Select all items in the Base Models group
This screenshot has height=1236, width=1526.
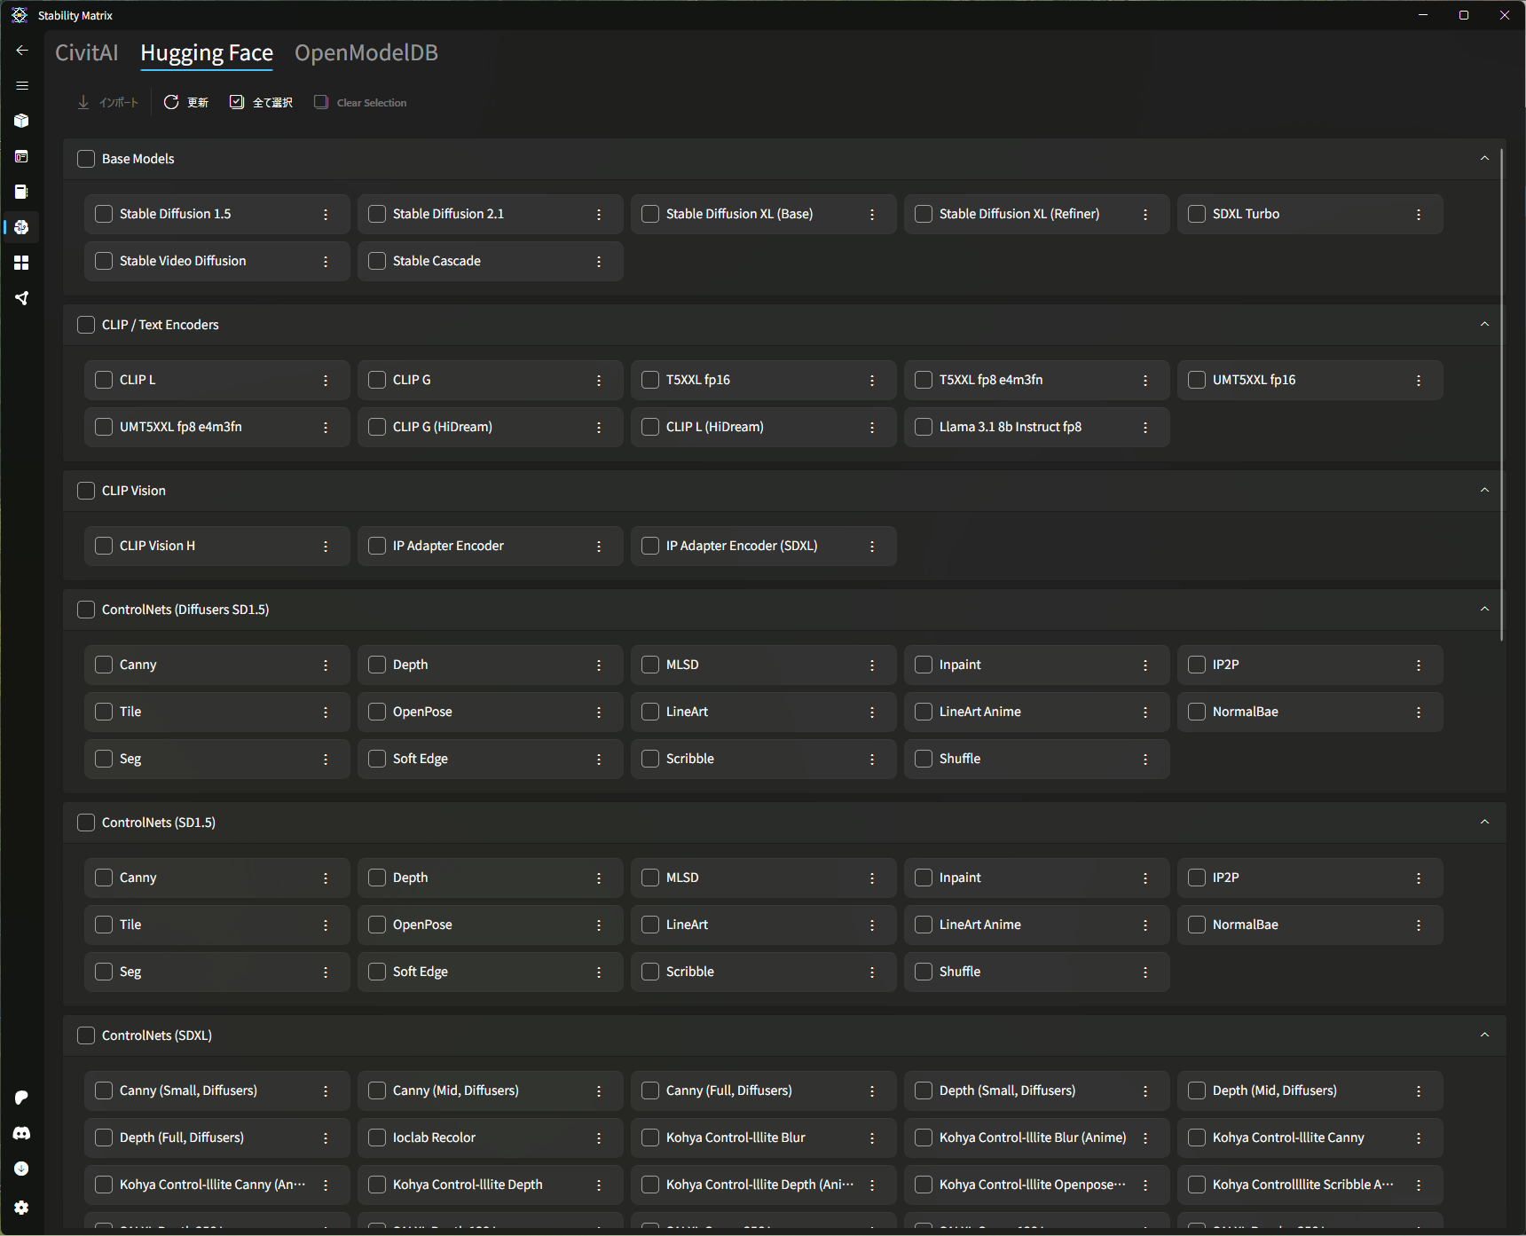(86, 159)
